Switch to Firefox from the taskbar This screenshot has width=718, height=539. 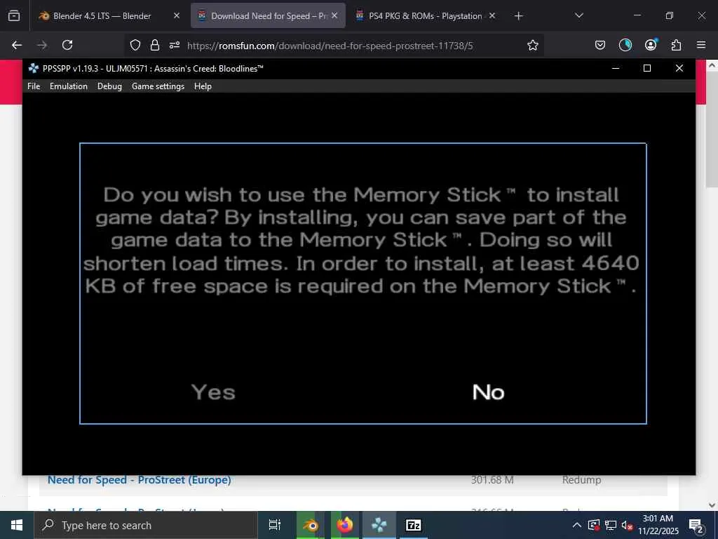click(x=345, y=525)
